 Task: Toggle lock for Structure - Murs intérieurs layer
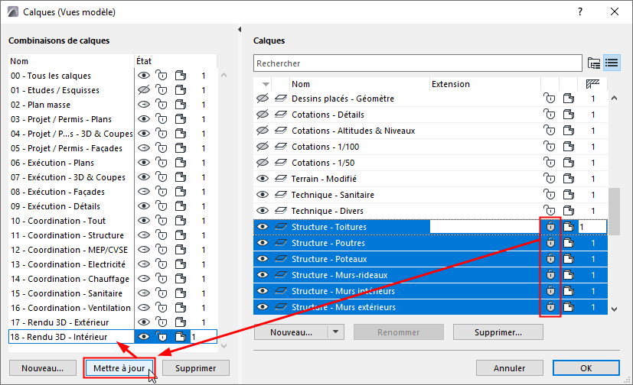(x=550, y=291)
